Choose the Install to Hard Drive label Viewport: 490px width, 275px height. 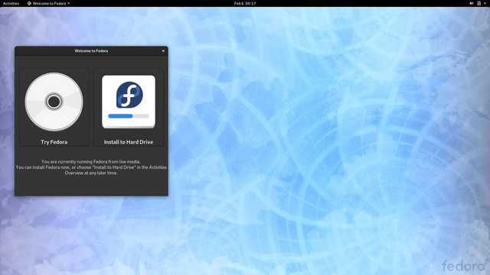point(129,142)
